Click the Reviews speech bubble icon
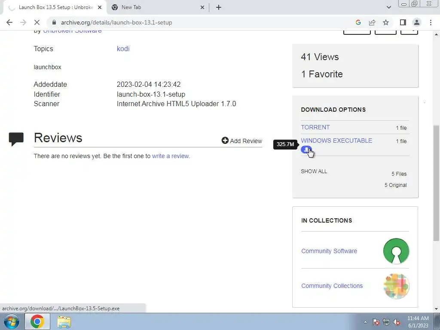 [x=16, y=139]
